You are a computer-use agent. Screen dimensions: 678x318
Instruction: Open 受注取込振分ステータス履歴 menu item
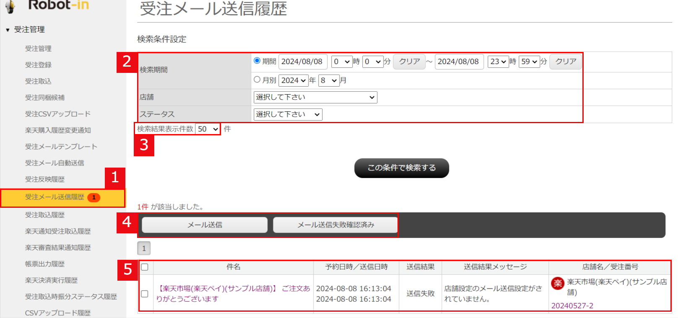point(71,297)
